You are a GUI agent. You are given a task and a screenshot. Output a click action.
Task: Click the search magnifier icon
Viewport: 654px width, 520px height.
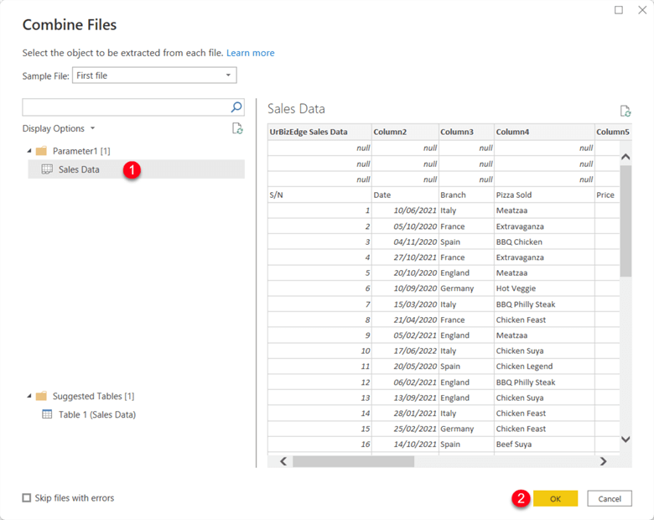tap(236, 107)
